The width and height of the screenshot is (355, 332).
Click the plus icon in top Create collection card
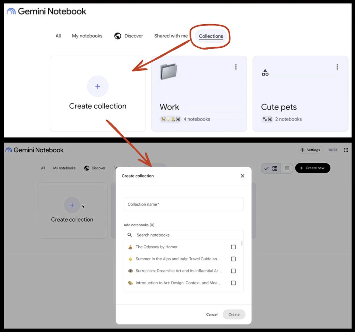(x=97, y=86)
